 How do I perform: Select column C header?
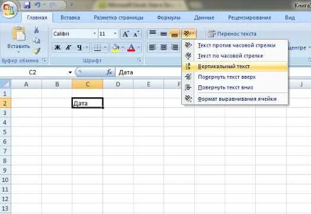tap(88, 84)
